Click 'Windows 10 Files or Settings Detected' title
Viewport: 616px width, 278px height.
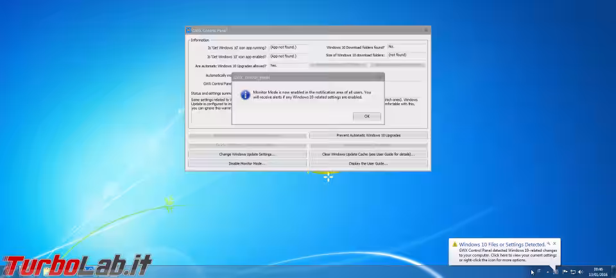[x=502, y=244]
